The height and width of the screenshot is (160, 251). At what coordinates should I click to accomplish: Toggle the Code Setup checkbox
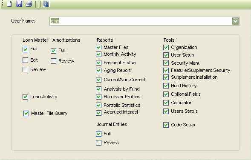tap(166, 125)
